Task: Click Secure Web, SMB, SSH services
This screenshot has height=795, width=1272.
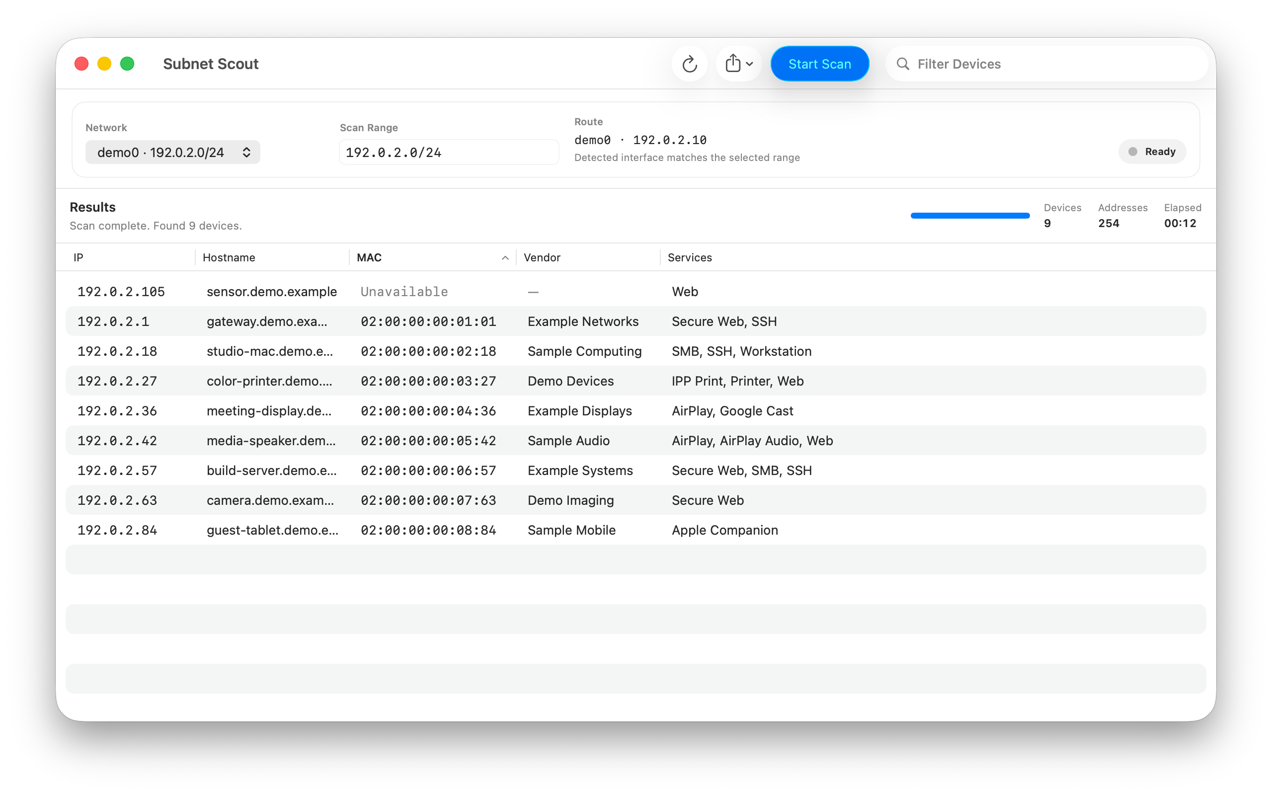Action: click(742, 471)
